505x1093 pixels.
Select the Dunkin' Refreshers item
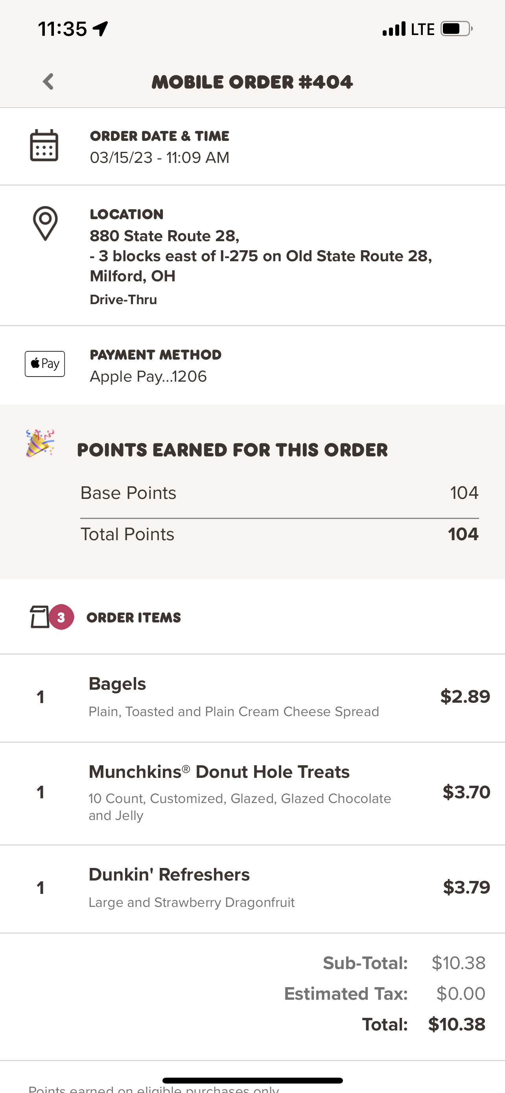click(169, 875)
